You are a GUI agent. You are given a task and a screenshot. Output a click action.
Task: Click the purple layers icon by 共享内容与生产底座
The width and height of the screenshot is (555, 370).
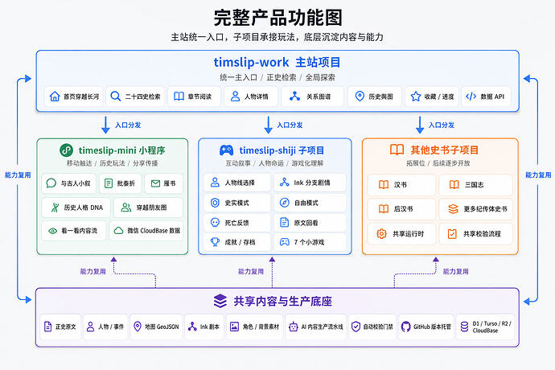[220, 301]
